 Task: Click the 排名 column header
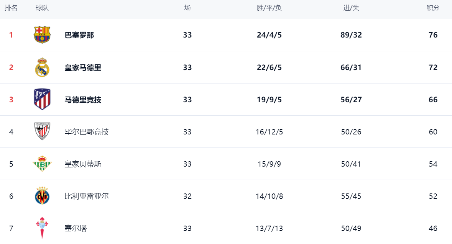click(x=11, y=8)
